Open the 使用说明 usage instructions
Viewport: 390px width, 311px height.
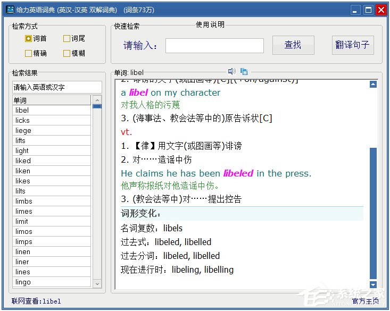[x=210, y=24]
